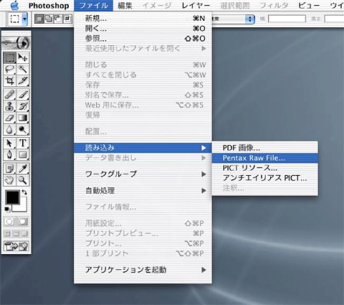The image size is (344, 305).
Task: Select the History Brush tool
Action: [x=23, y=106]
